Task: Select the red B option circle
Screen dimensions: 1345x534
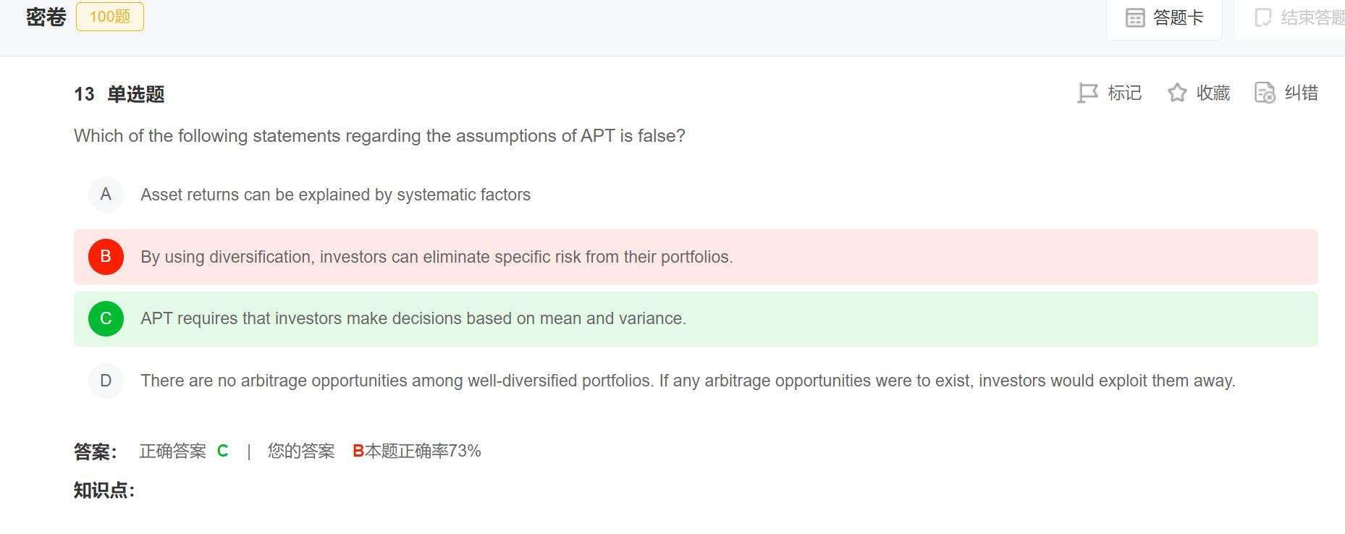Action: point(106,257)
